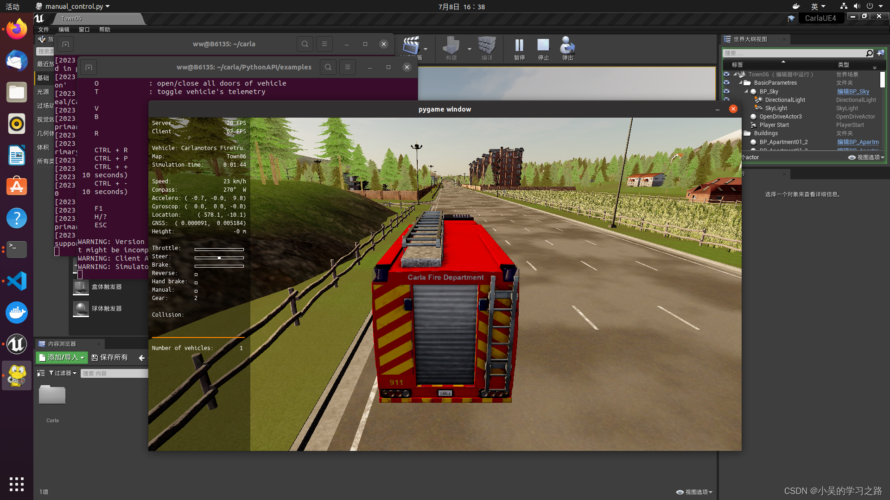Click 保存所有 in Content Browser
This screenshot has width=890, height=500.
[109, 358]
